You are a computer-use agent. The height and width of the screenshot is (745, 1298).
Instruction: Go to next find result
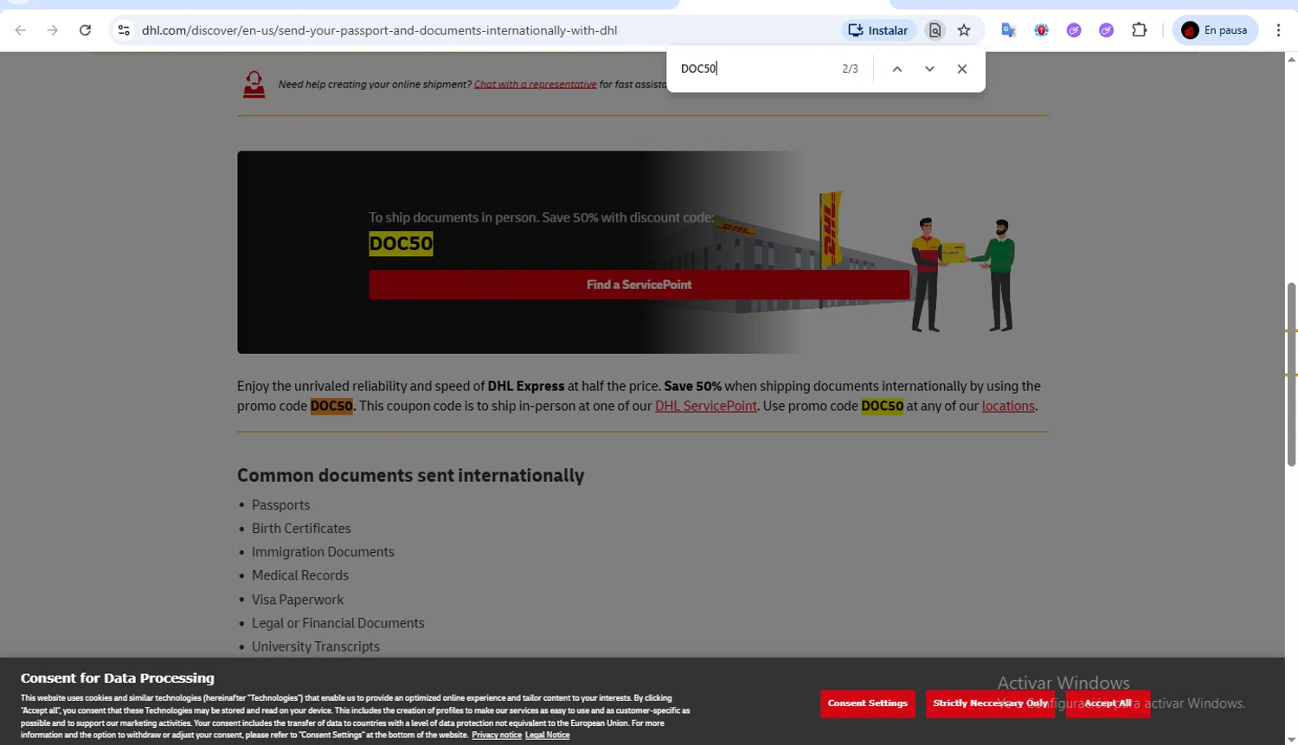(x=929, y=68)
